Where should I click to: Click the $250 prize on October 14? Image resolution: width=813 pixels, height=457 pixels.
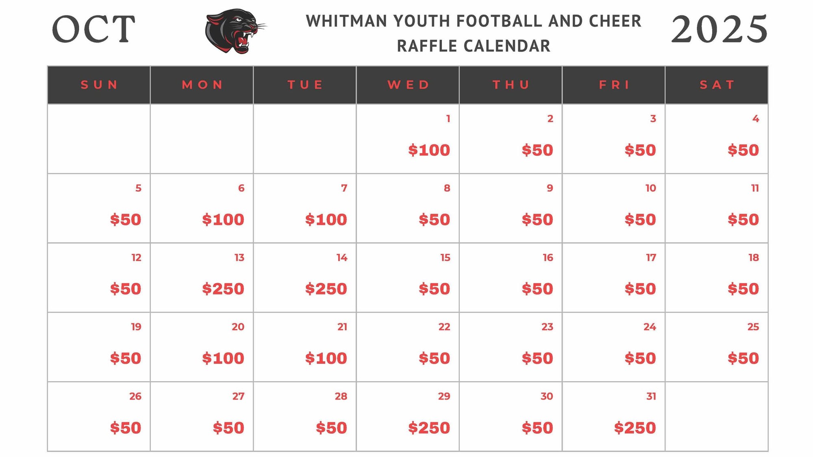click(326, 289)
